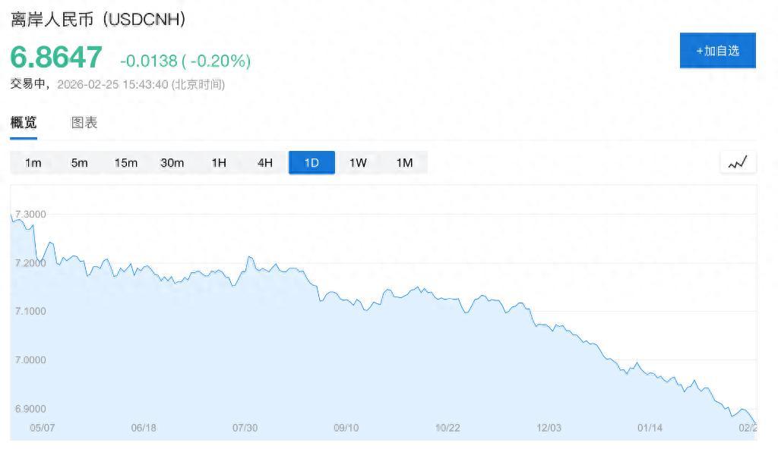
Task: Select the 5m timeframe
Action: (79, 162)
